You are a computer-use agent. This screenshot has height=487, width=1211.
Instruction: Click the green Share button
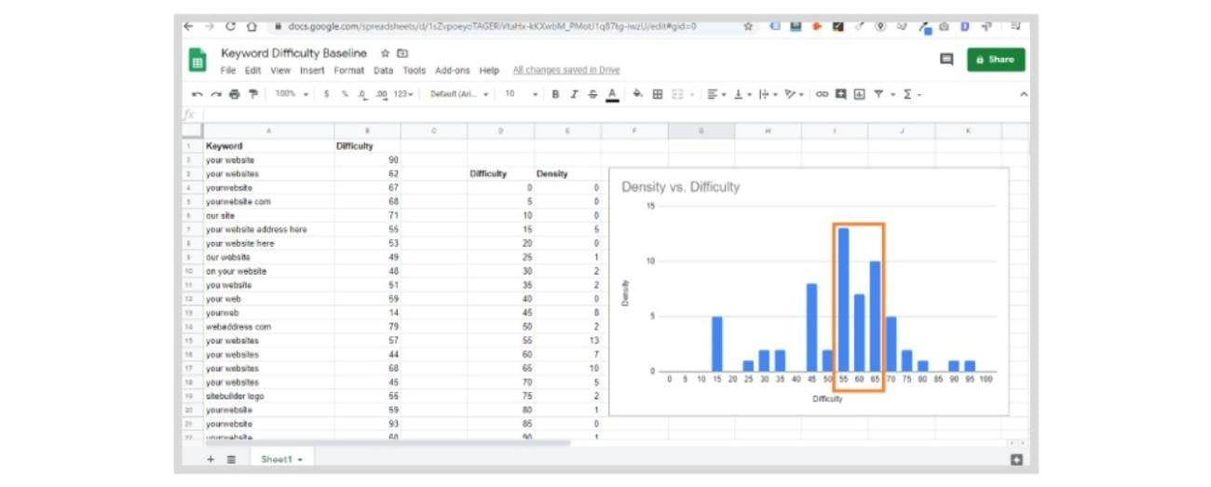[x=996, y=60]
